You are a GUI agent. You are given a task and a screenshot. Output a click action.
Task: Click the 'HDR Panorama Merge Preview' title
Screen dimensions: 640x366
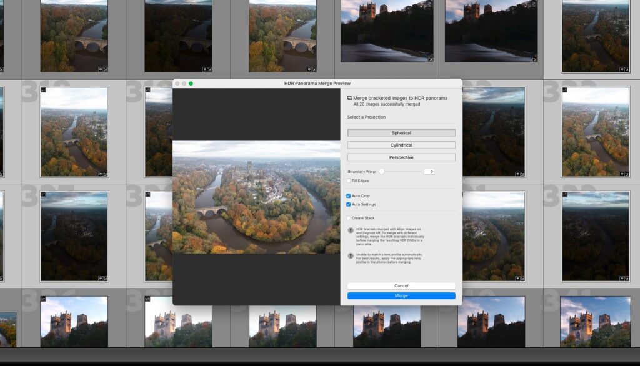(x=317, y=83)
